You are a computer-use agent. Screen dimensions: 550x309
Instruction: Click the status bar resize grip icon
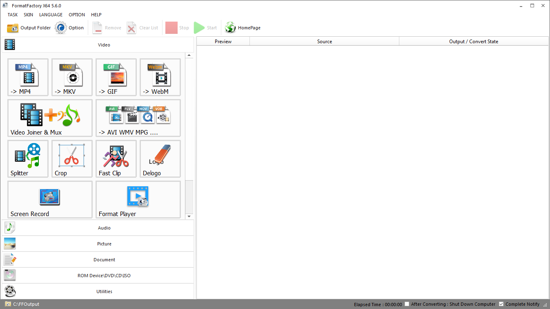pos(545,304)
